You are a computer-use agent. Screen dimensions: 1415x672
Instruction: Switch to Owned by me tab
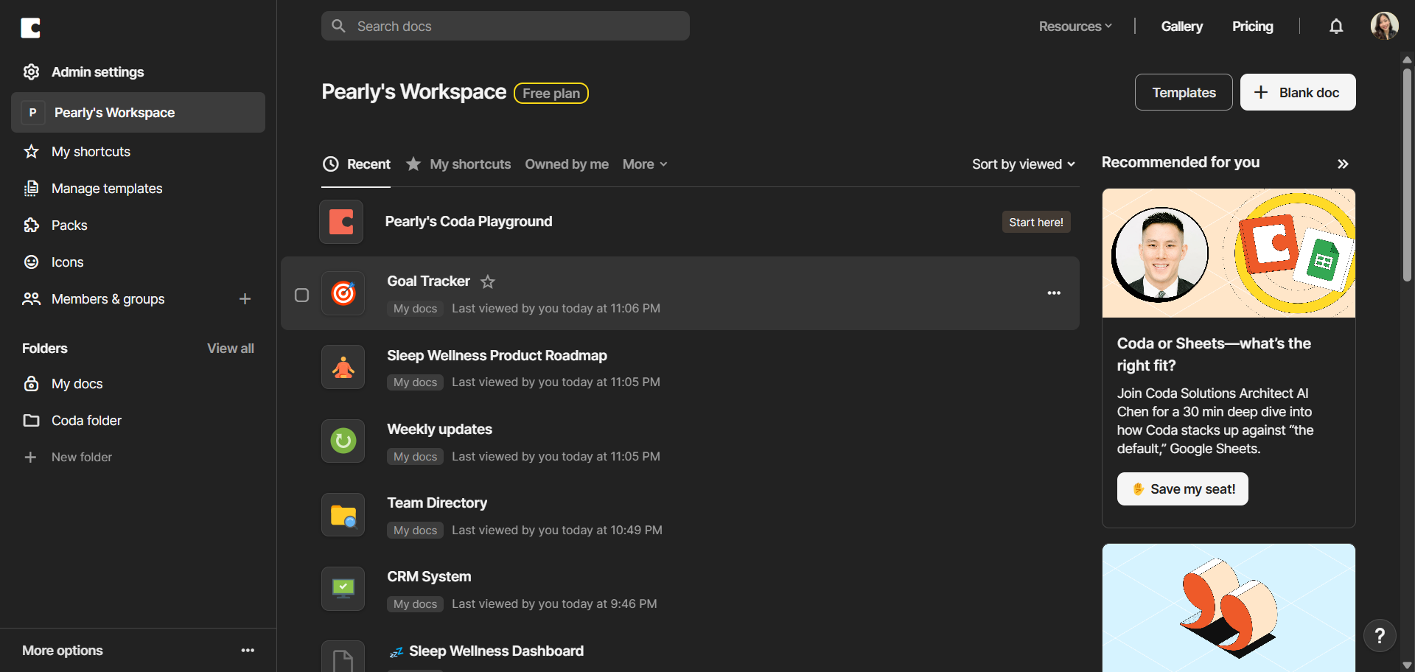567,164
